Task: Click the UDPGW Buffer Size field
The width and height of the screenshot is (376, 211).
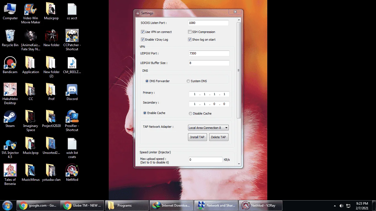Action: pos(209,63)
